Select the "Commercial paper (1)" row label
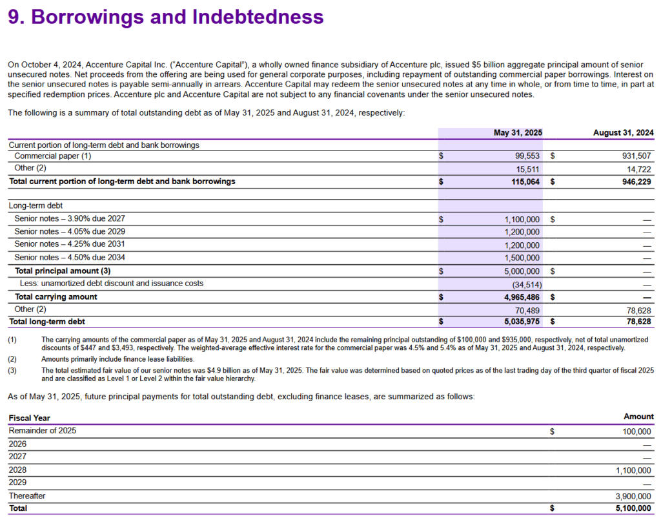The image size is (661, 518). tap(53, 156)
